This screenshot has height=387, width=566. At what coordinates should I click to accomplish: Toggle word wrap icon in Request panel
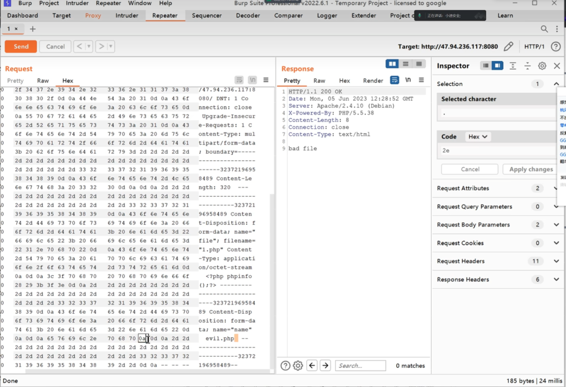coord(239,80)
